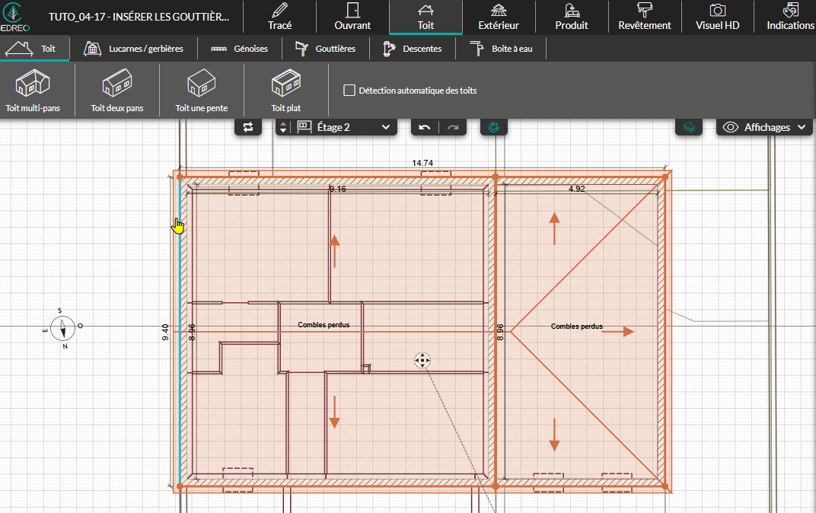Viewport: 816px width, 513px height.
Task: Select the Toit multi-pans roof type
Action: pyautogui.click(x=33, y=91)
